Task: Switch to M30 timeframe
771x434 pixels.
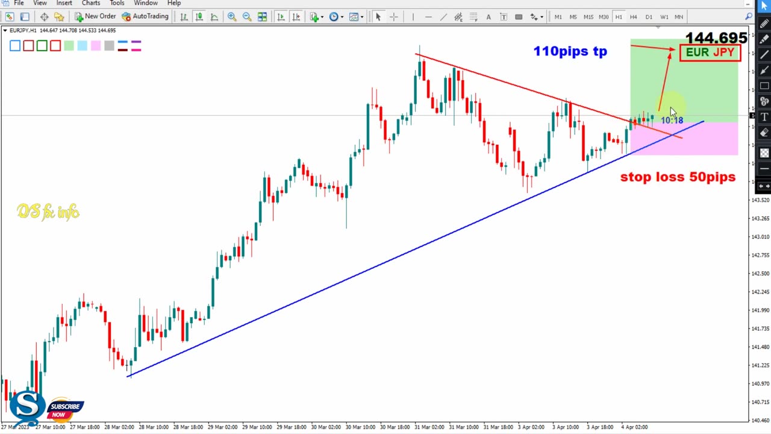Action: pyautogui.click(x=604, y=17)
